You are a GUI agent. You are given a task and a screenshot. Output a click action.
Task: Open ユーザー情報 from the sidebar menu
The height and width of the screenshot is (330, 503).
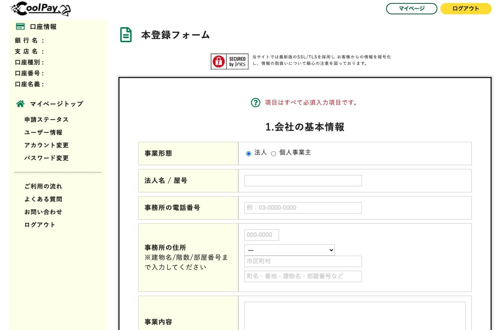tap(43, 132)
